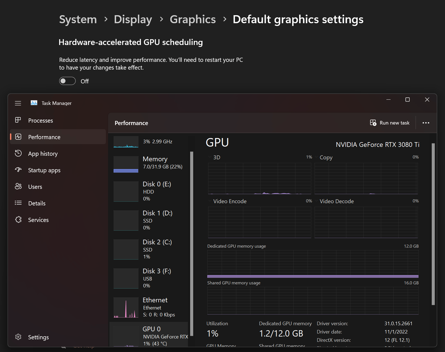Close the Task Manager window
The width and height of the screenshot is (445, 352).
point(427,100)
